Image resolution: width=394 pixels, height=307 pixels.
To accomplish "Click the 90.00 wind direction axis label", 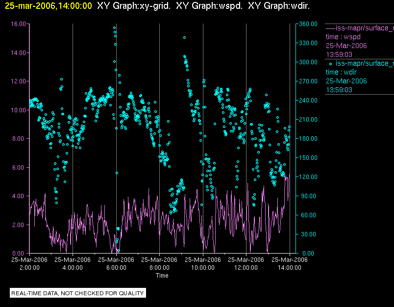I will (x=308, y=196).
